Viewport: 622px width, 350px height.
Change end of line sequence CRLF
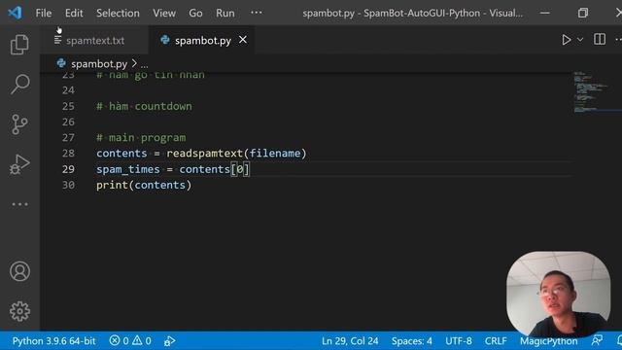pos(496,341)
